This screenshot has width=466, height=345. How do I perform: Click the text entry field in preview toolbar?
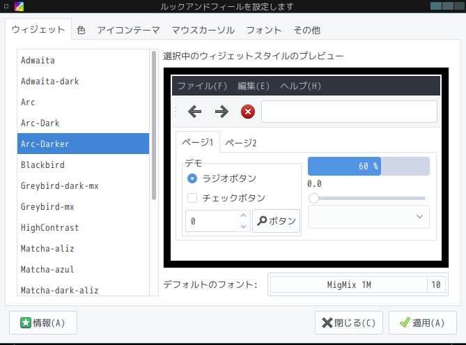[349, 112]
